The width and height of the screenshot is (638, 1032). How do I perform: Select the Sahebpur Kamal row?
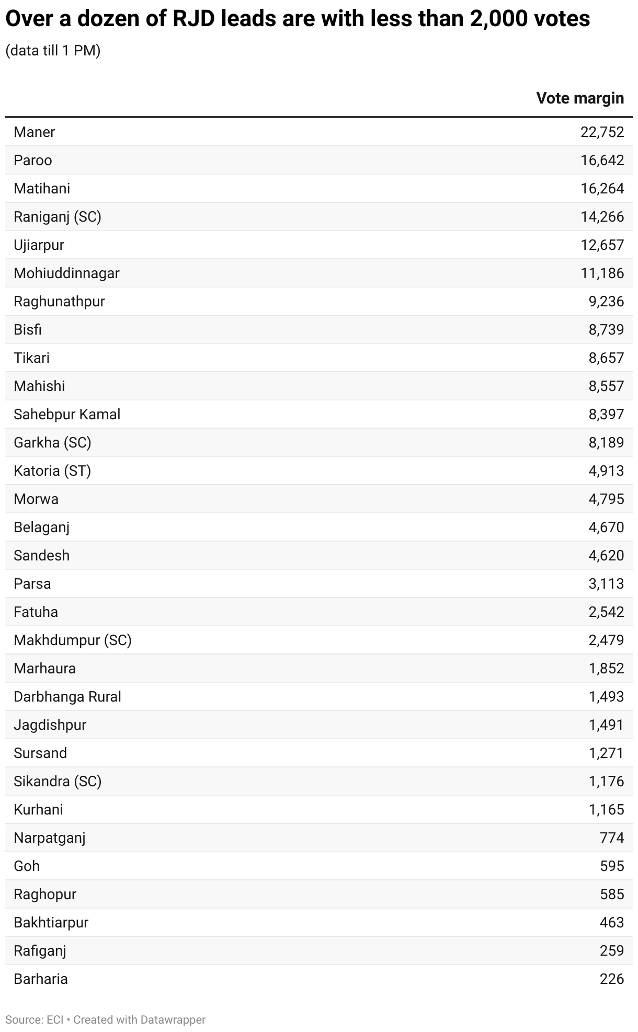(x=319, y=414)
